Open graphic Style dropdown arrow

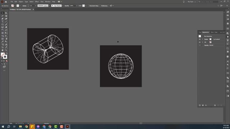coord(86,6)
